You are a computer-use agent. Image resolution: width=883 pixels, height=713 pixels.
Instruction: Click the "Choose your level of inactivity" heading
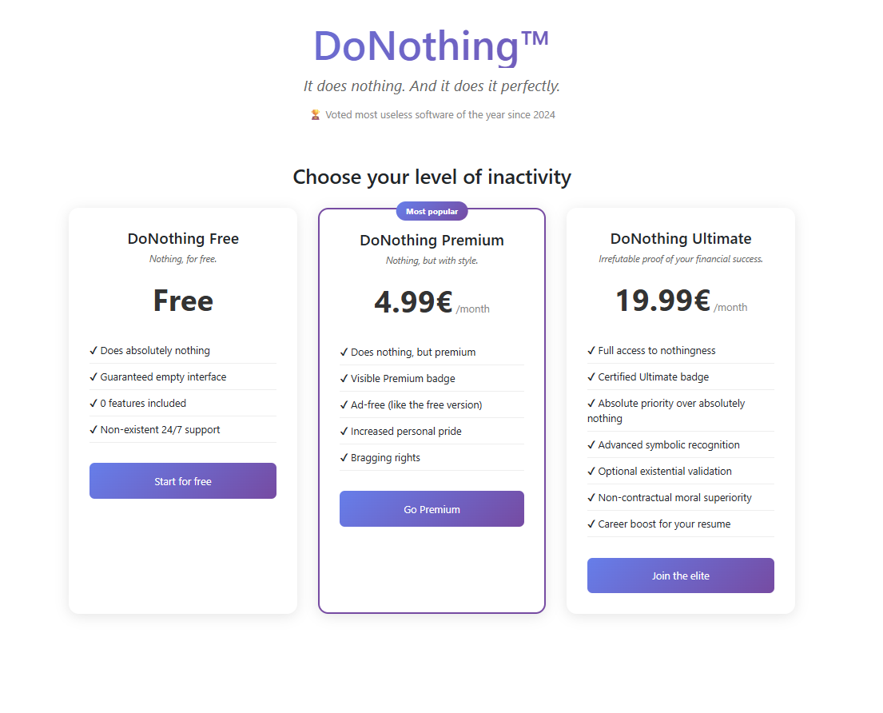click(x=432, y=177)
